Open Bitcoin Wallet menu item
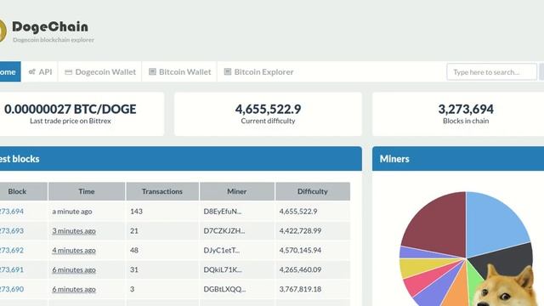Image resolution: width=544 pixels, height=306 pixels. (179, 71)
